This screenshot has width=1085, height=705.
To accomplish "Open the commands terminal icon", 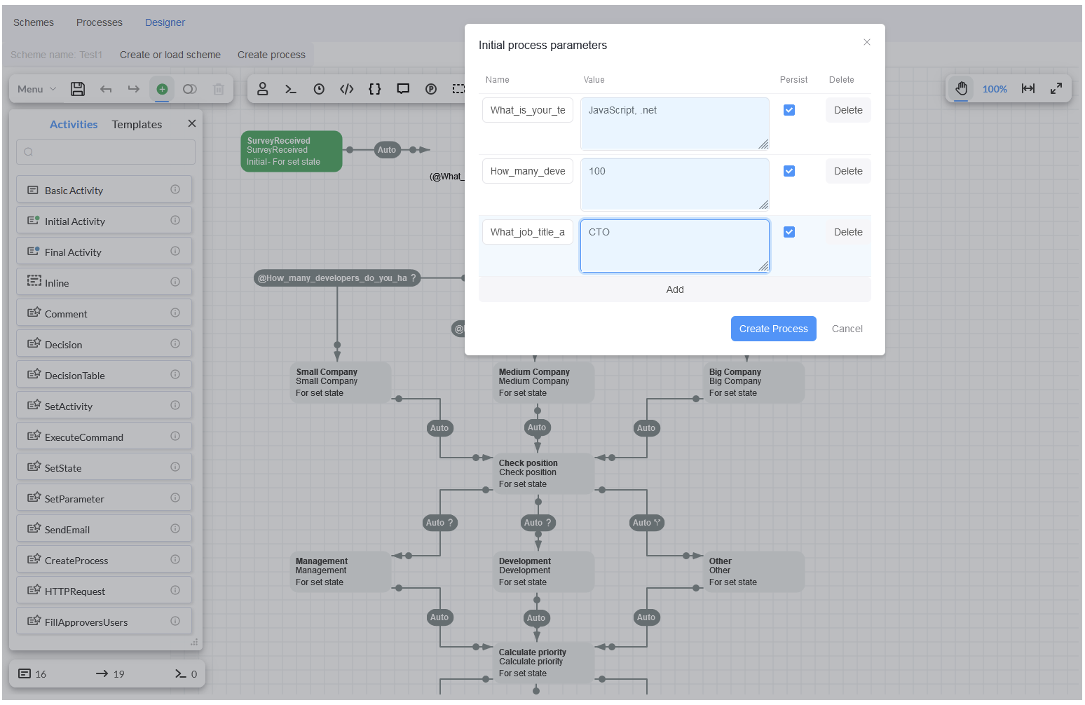I will pyautogui.click(x=291, y=89).
